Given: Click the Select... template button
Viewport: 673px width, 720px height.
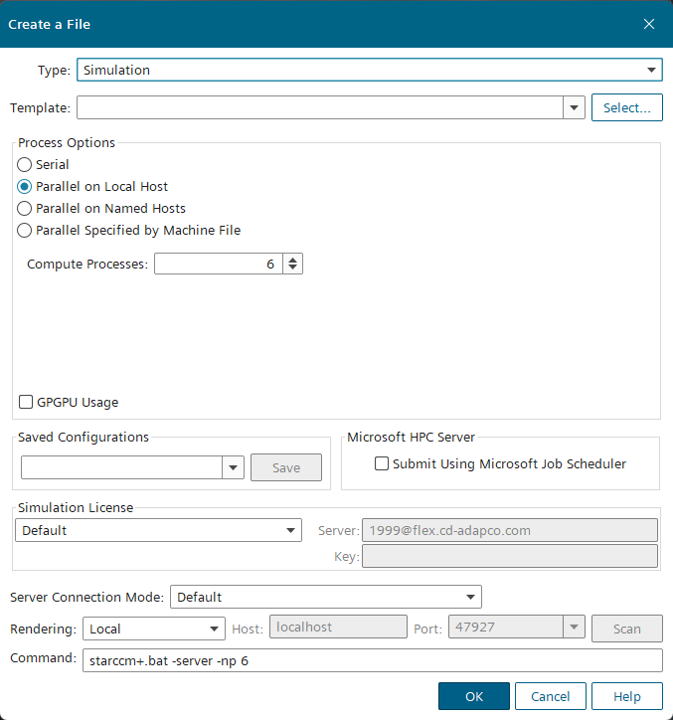Looking at the screenshot, I should coord(626,107).
